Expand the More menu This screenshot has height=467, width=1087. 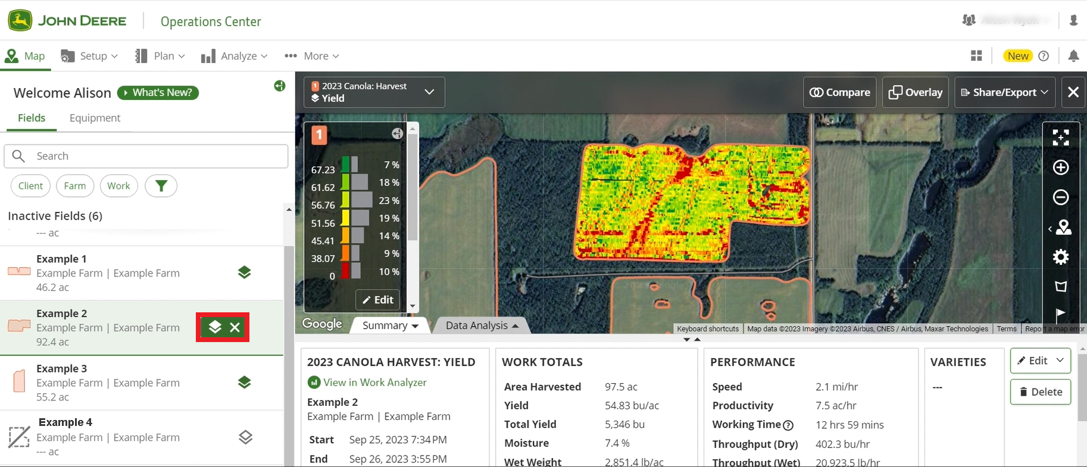click(312, 56)
